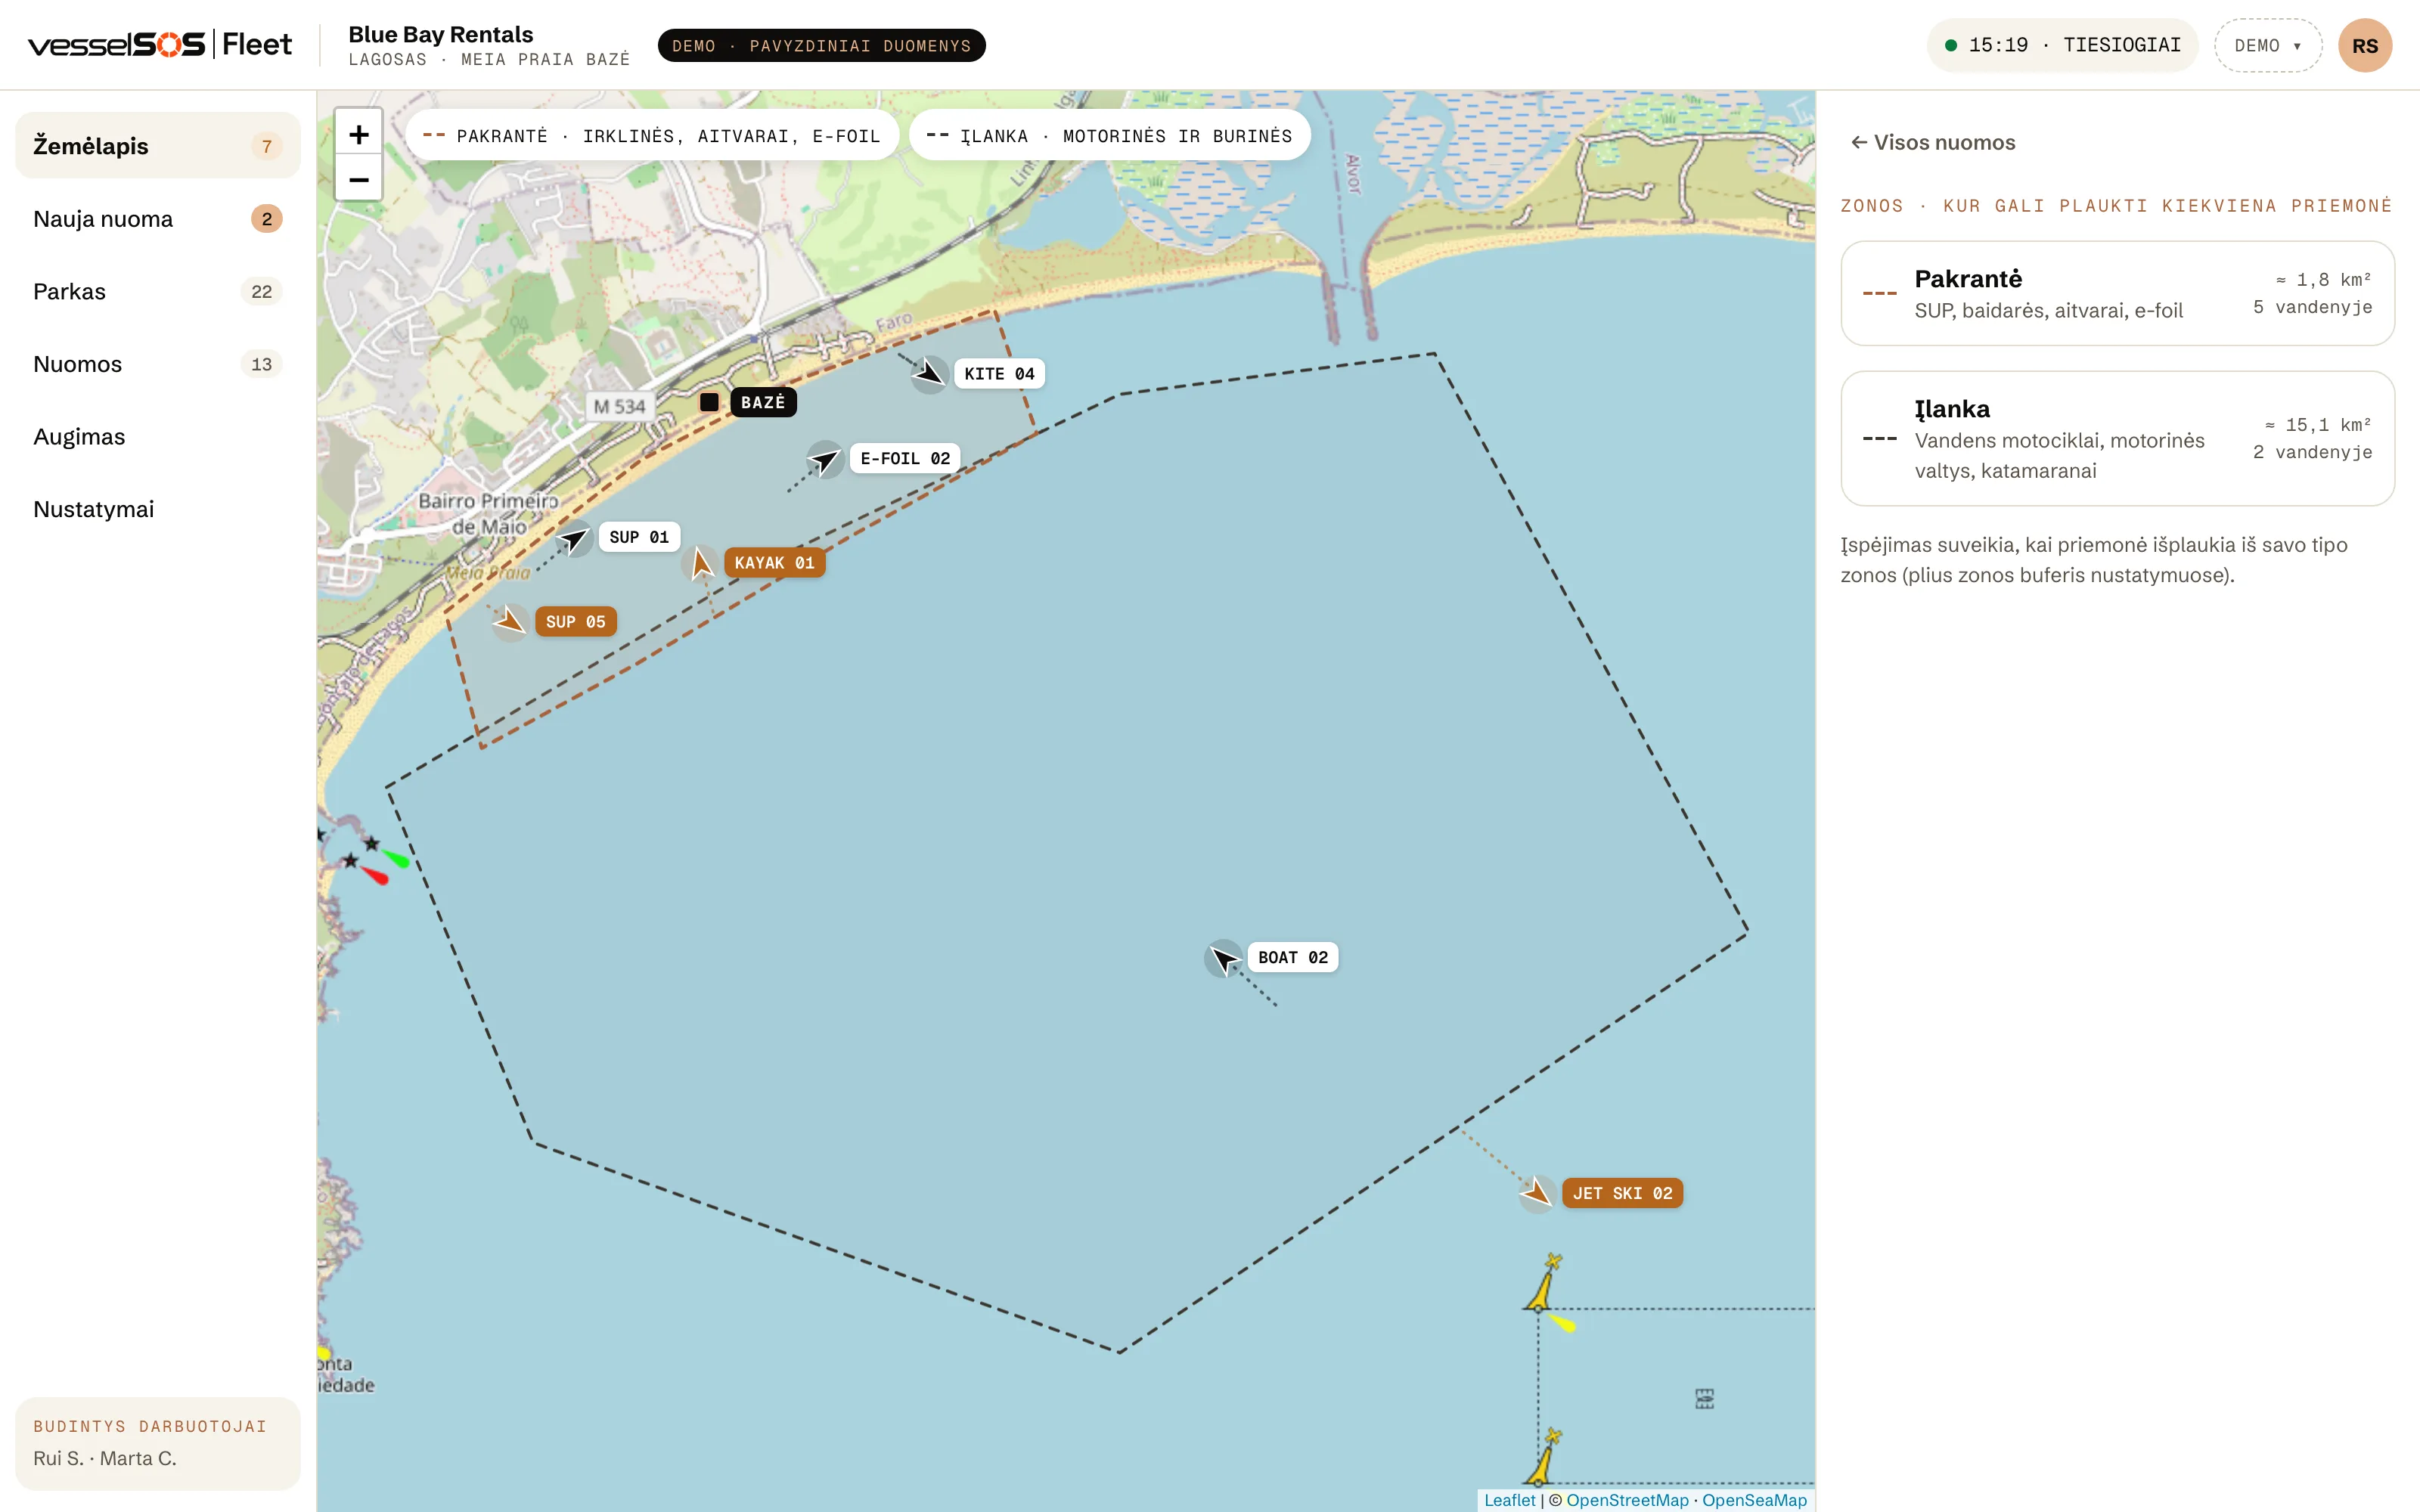Click the 15:19 Tiesiogiai live status pill
This screenshot has height=1512, width=2420.
[x=2062, y=46]
